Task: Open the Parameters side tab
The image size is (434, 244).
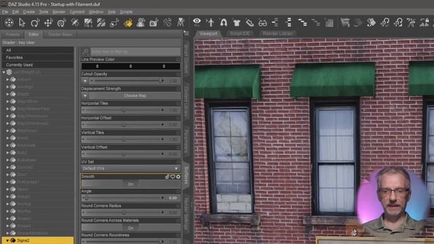Action: 186,142
